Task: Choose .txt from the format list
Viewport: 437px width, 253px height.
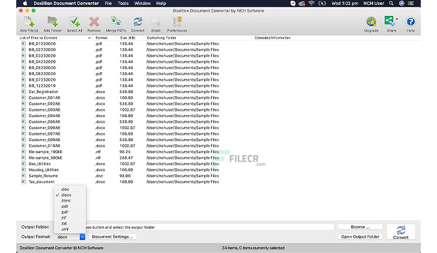Action: point(70,223)
